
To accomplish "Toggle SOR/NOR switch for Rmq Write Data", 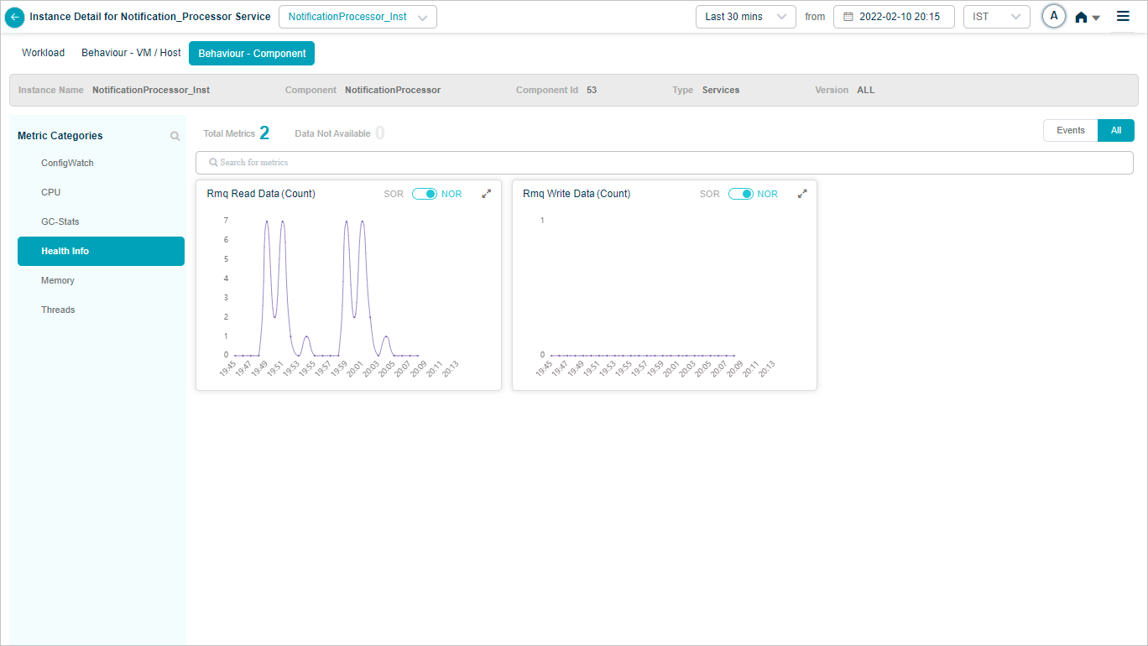I will pyautogui.click(x=741, y=194).
